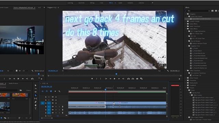
Task: Select the Type tool
Action: point(36,109)
